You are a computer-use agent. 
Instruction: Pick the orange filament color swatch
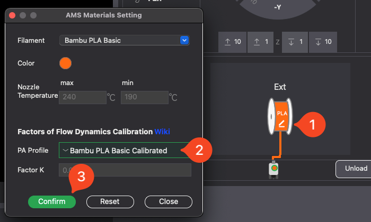pyautogui.click(x=65, y=63)
